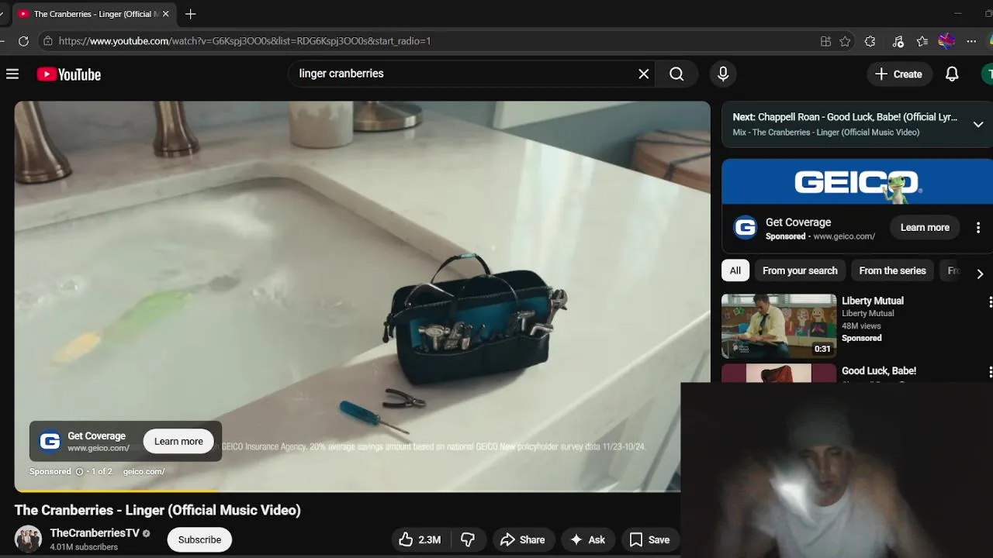
Task: Open browser Settings and more ellipsis
Action: [971, 41]
